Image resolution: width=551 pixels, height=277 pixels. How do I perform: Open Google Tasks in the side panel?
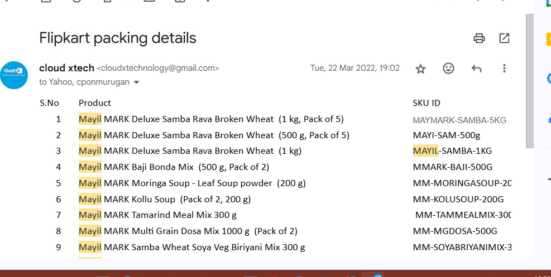click(x=548, y=79)
